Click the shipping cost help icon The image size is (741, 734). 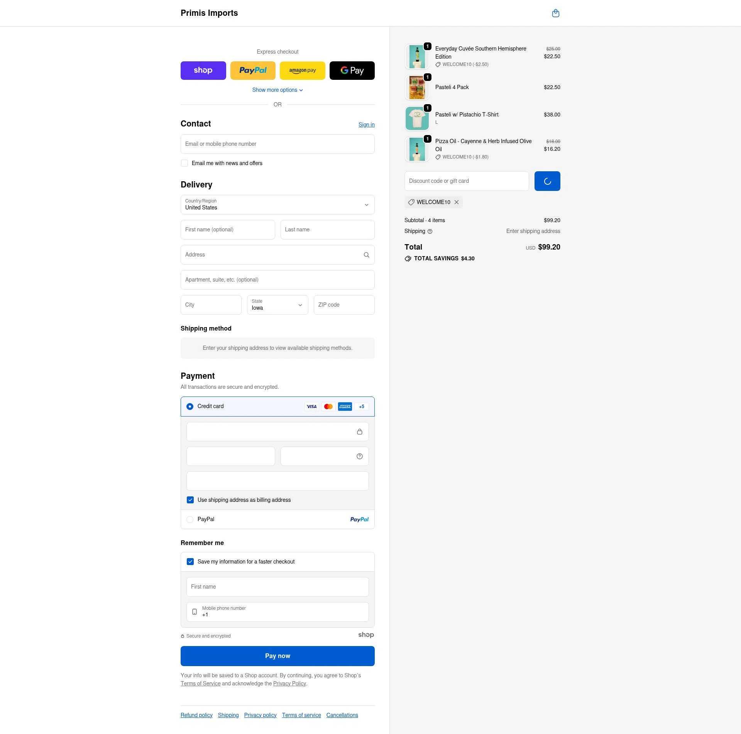430,231
